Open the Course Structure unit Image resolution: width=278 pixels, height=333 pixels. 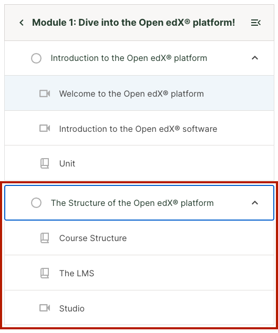tap(139, 238)
